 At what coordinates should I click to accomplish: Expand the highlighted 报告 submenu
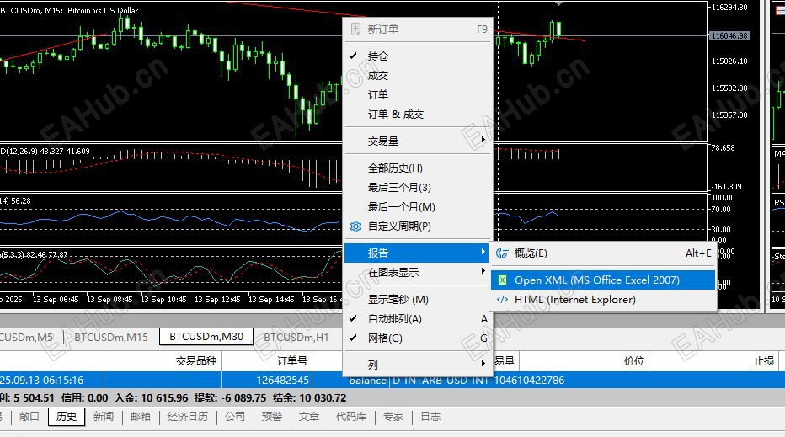[419, 253]
